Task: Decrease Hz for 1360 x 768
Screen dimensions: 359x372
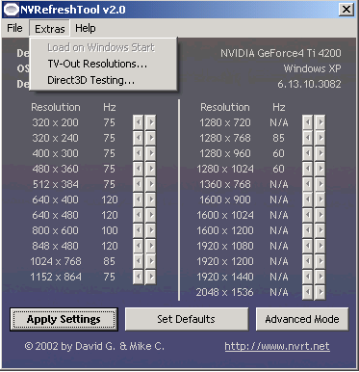Action: click(308, 184)
